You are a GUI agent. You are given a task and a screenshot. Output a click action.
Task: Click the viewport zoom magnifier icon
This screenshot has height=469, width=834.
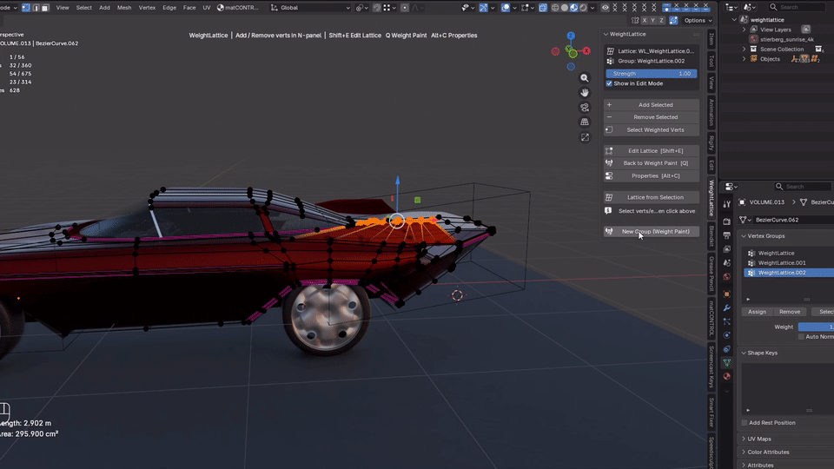[585, 78]
